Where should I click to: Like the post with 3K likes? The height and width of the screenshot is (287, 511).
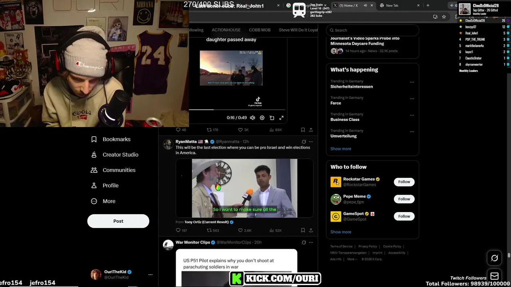pos(243,130)
